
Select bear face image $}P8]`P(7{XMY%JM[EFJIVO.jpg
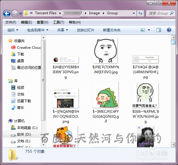click(x=105, y=51)
